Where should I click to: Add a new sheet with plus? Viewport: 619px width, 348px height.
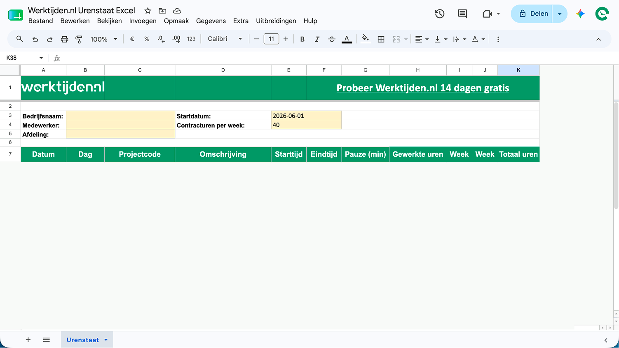click(x=28, y=340)
